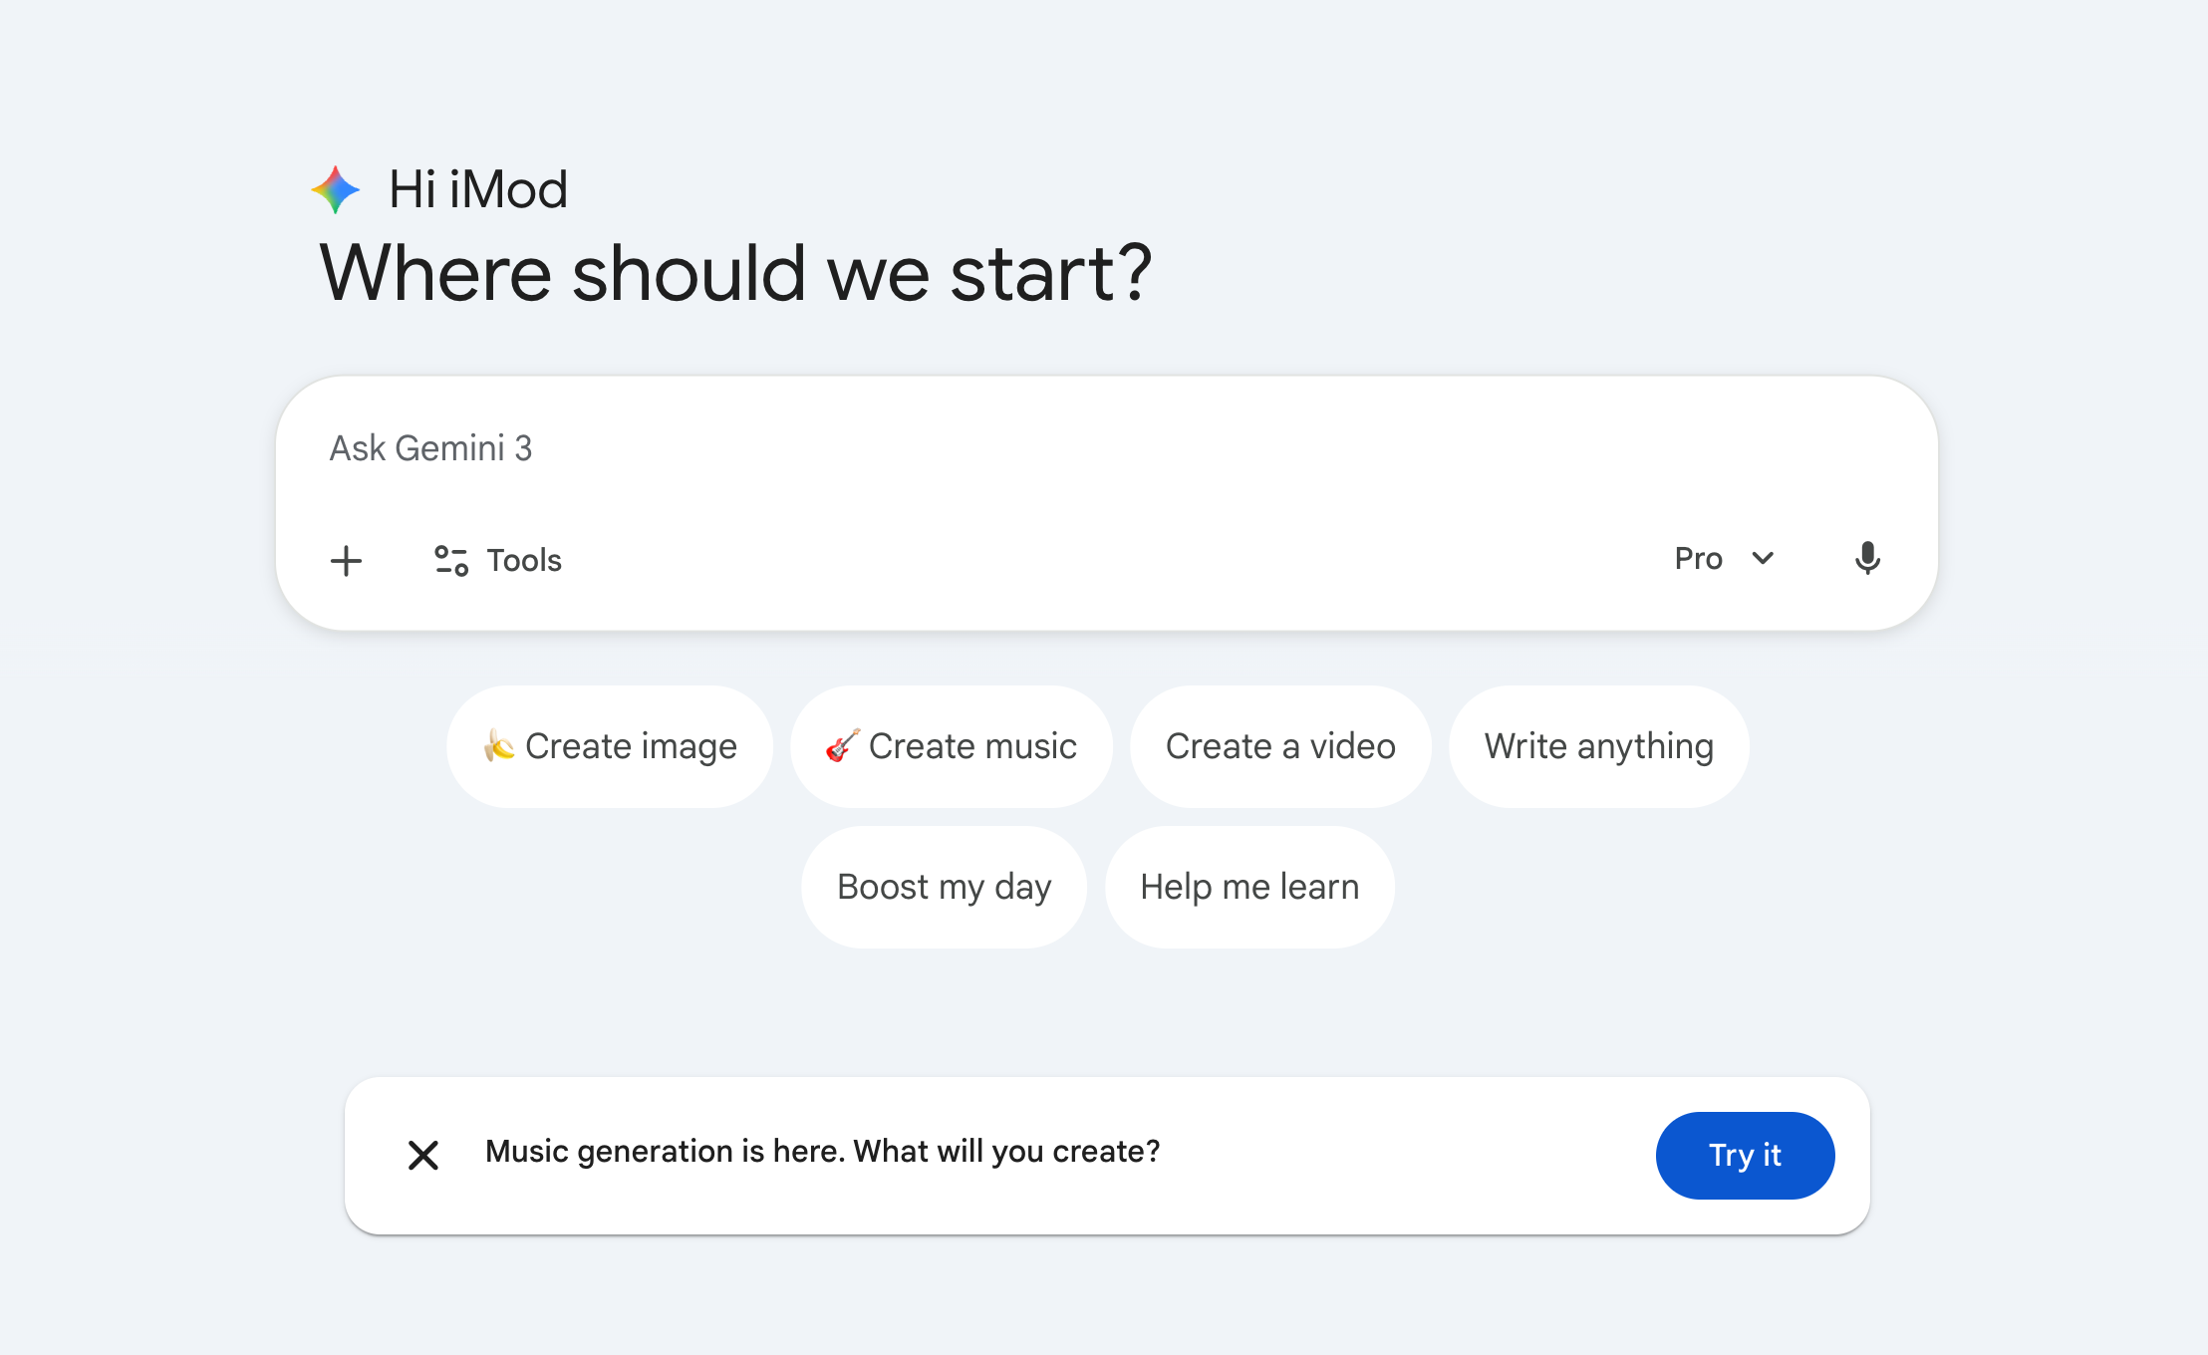Click the microphone icon for voice input
Screen dimensions: 2208x1355
click(x=1867, y=559)
